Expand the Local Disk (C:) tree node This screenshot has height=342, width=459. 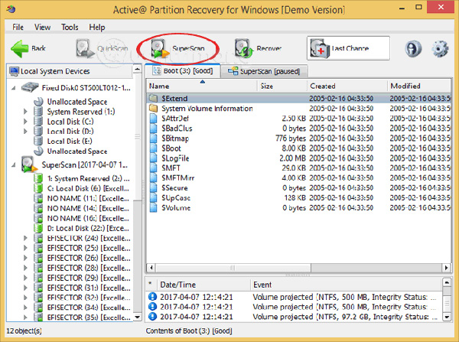pos(28,121)
